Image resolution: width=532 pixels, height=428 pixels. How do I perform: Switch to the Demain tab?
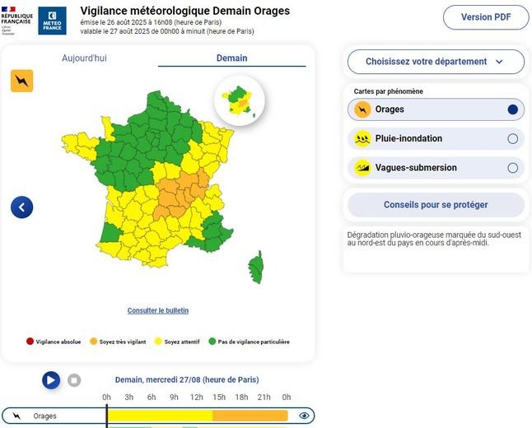(231, 58)
